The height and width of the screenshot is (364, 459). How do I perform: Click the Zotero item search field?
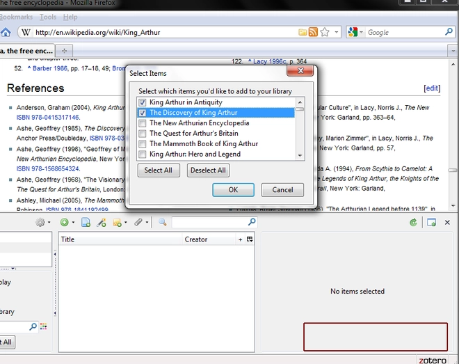(210, 222)
